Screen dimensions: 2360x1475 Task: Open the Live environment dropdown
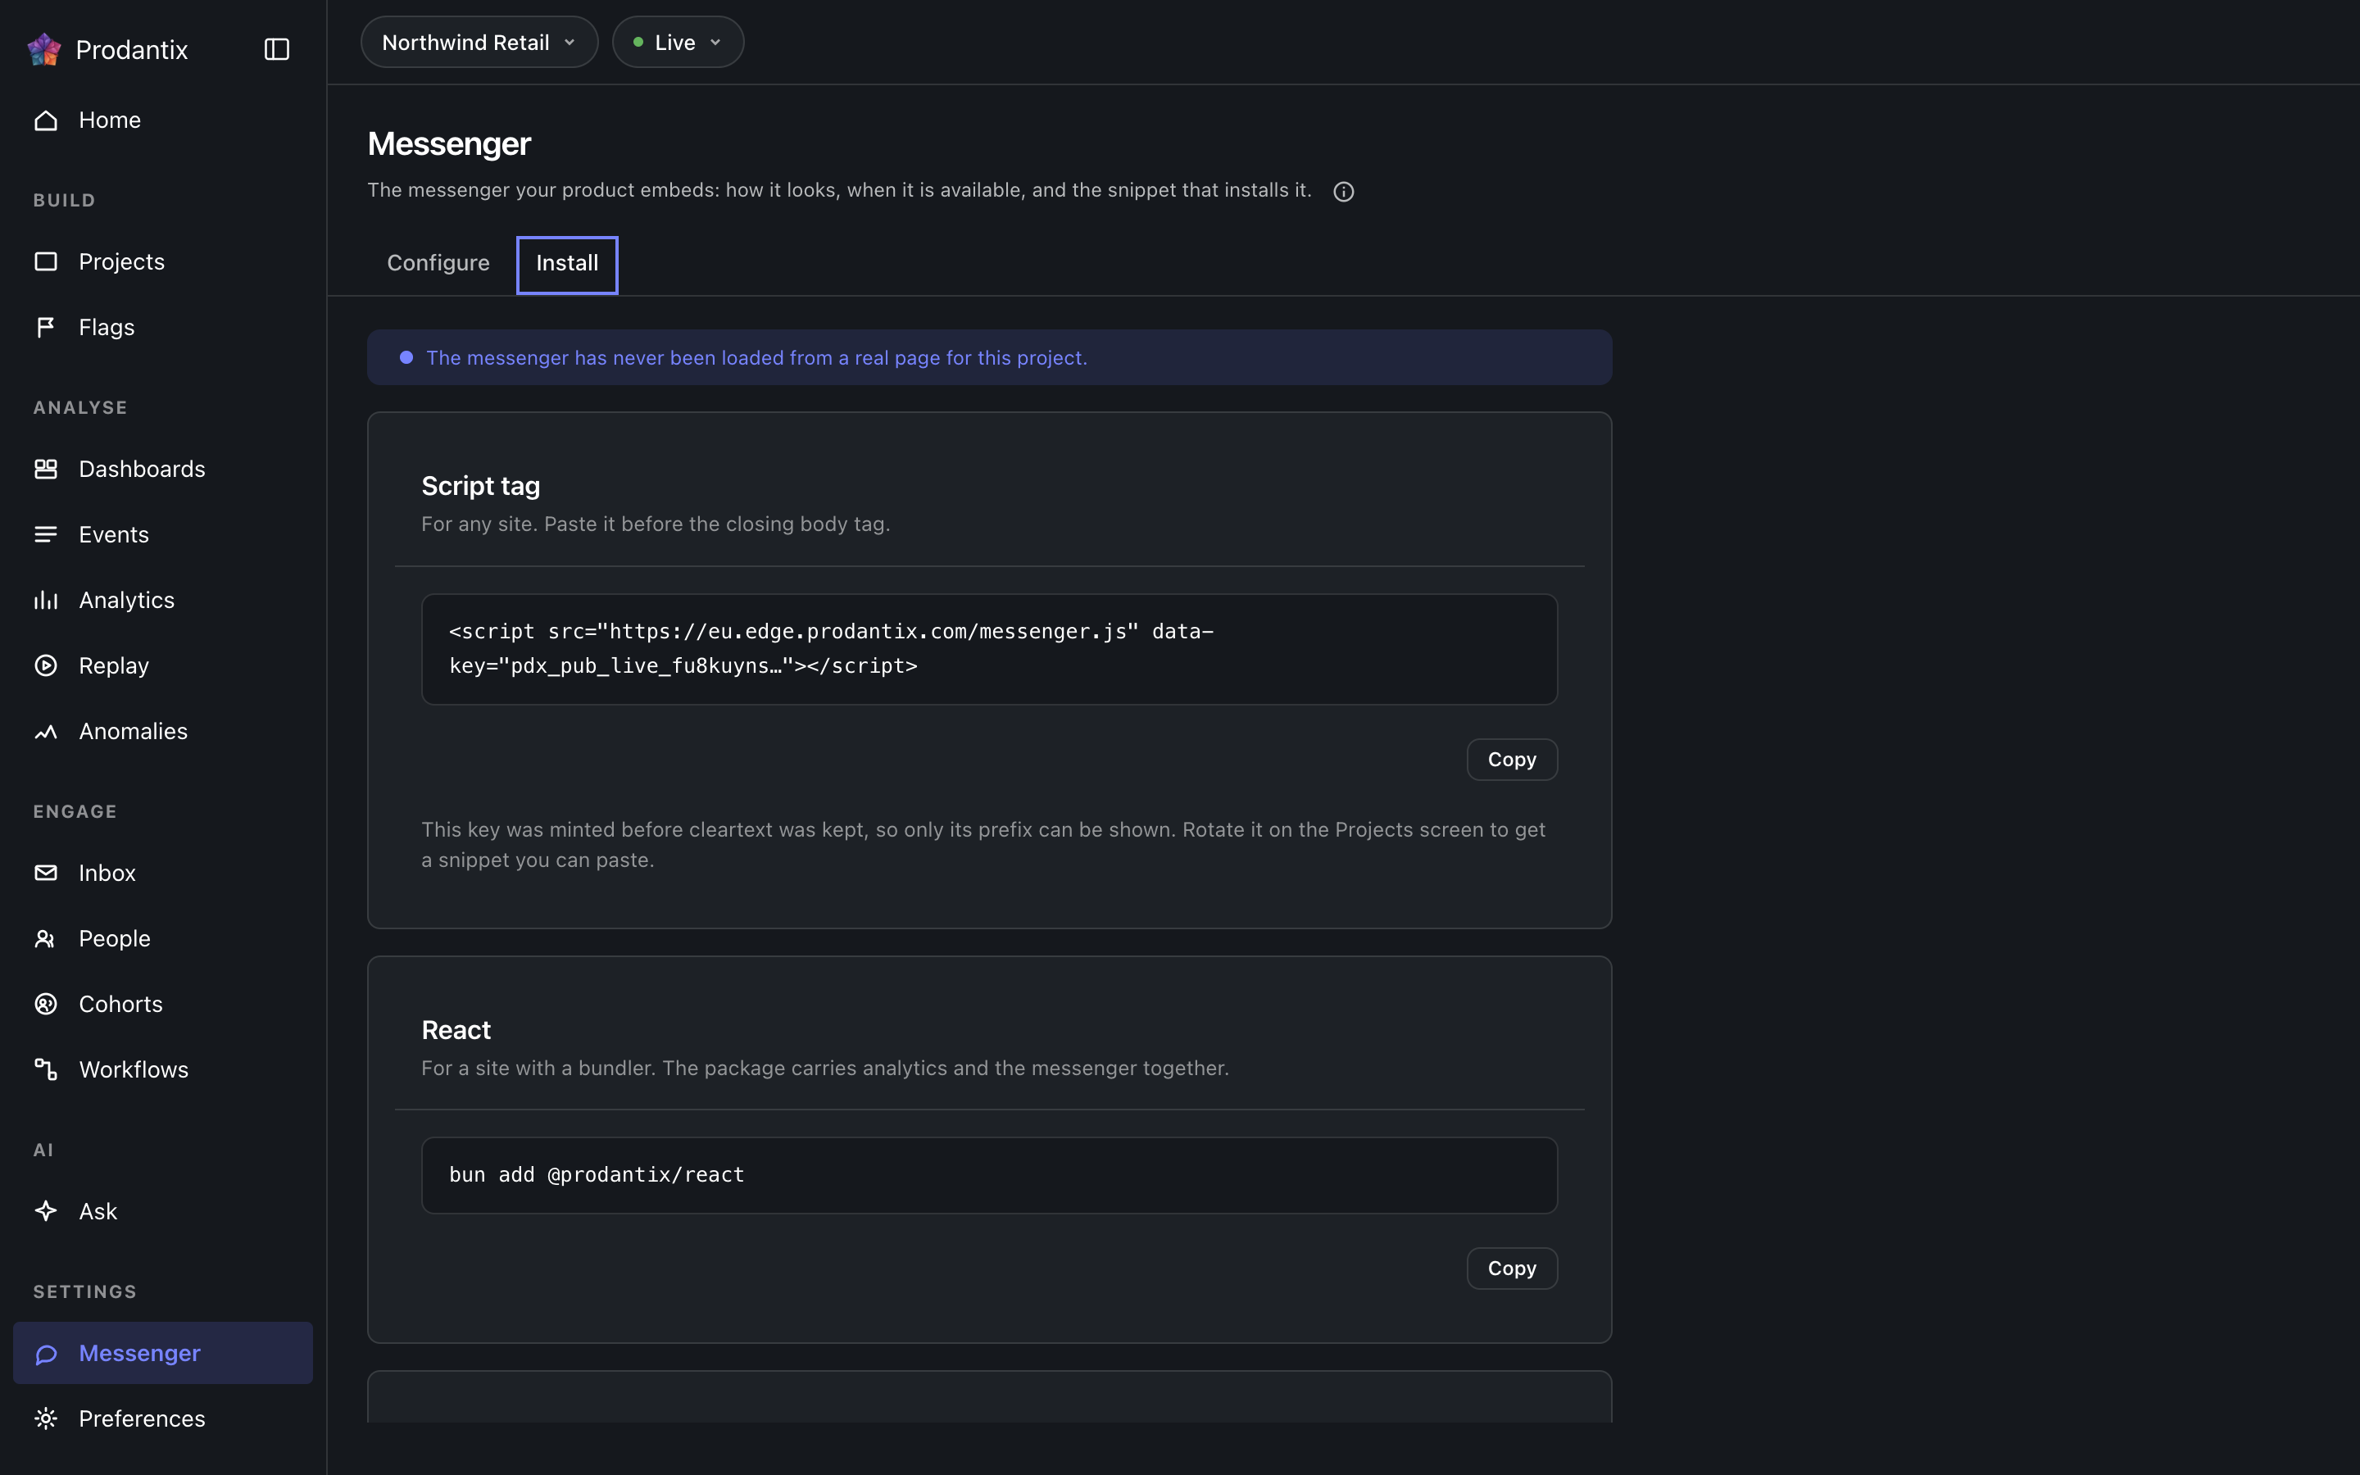678,42
